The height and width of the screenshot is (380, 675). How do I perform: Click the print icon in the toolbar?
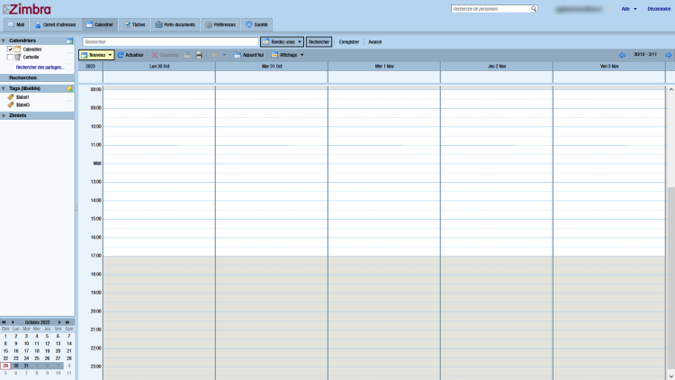click(x=199, y=55)
